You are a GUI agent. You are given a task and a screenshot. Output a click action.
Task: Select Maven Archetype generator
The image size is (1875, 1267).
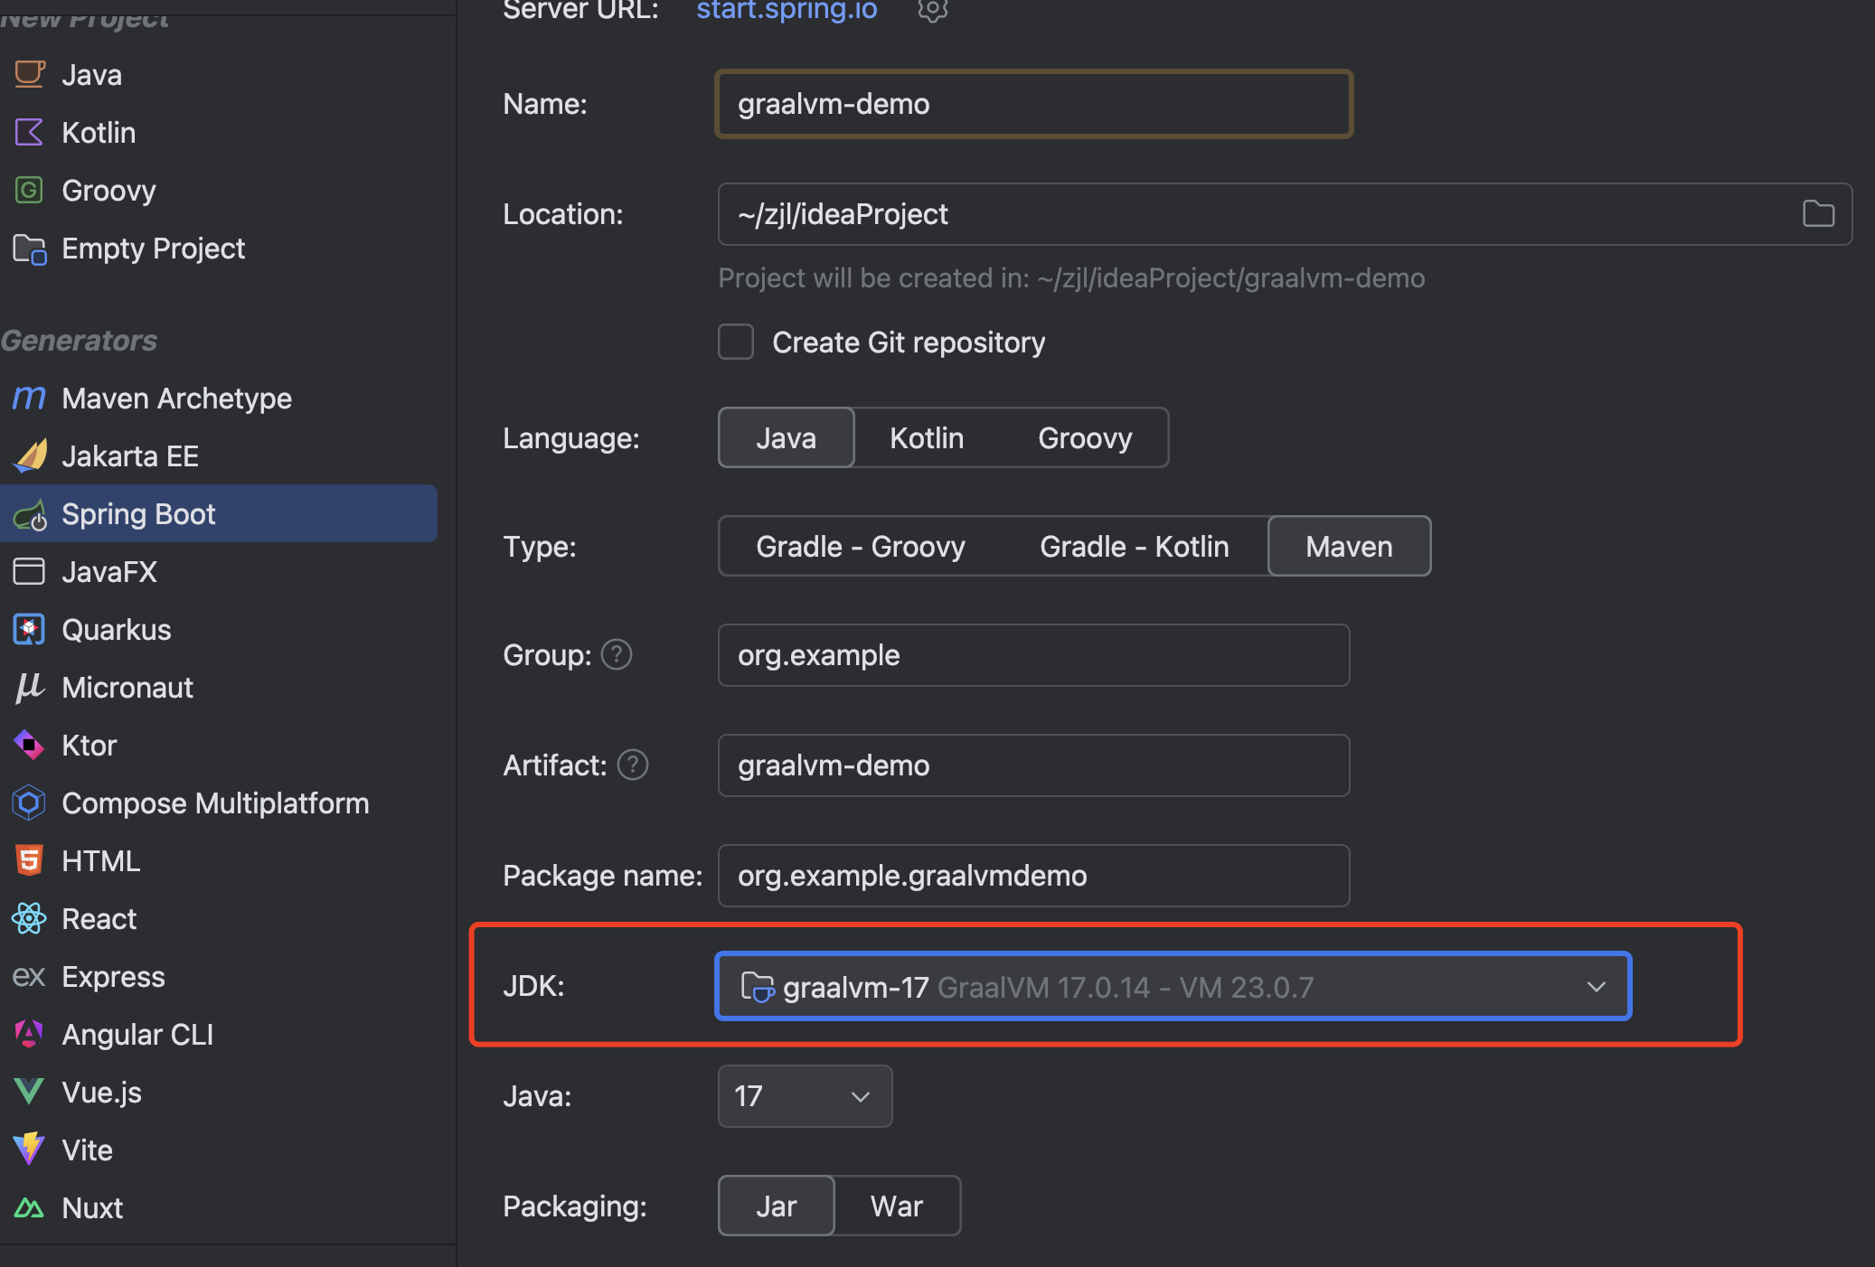point(219,398)
